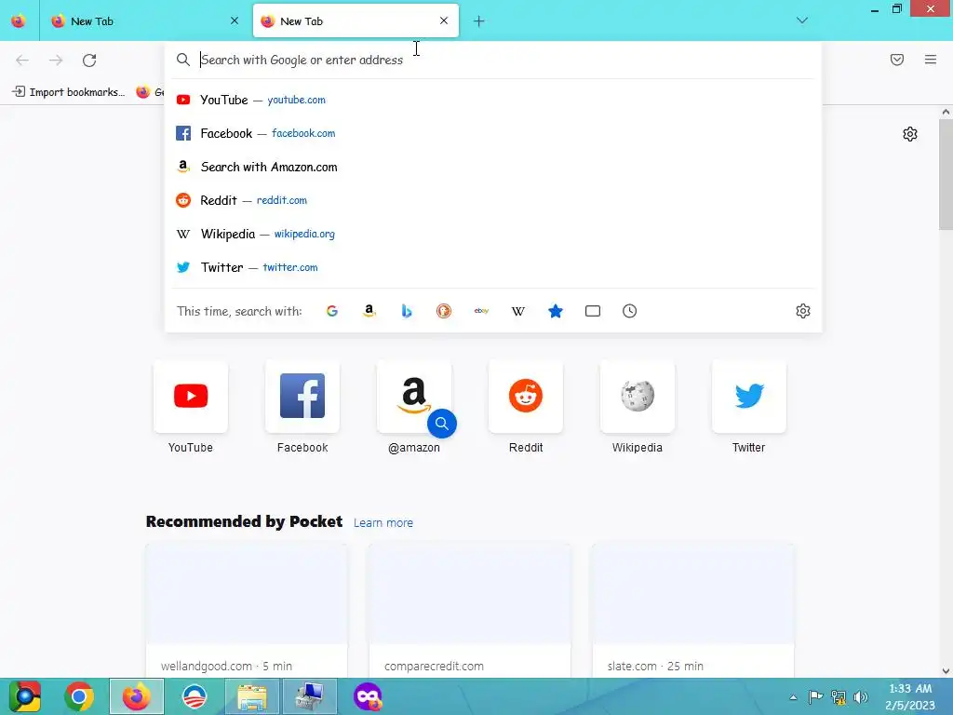This screenshot has width=953, height=715.
Task: Launch Google Chrome from the taskbar
Action: tap(79, 696)
